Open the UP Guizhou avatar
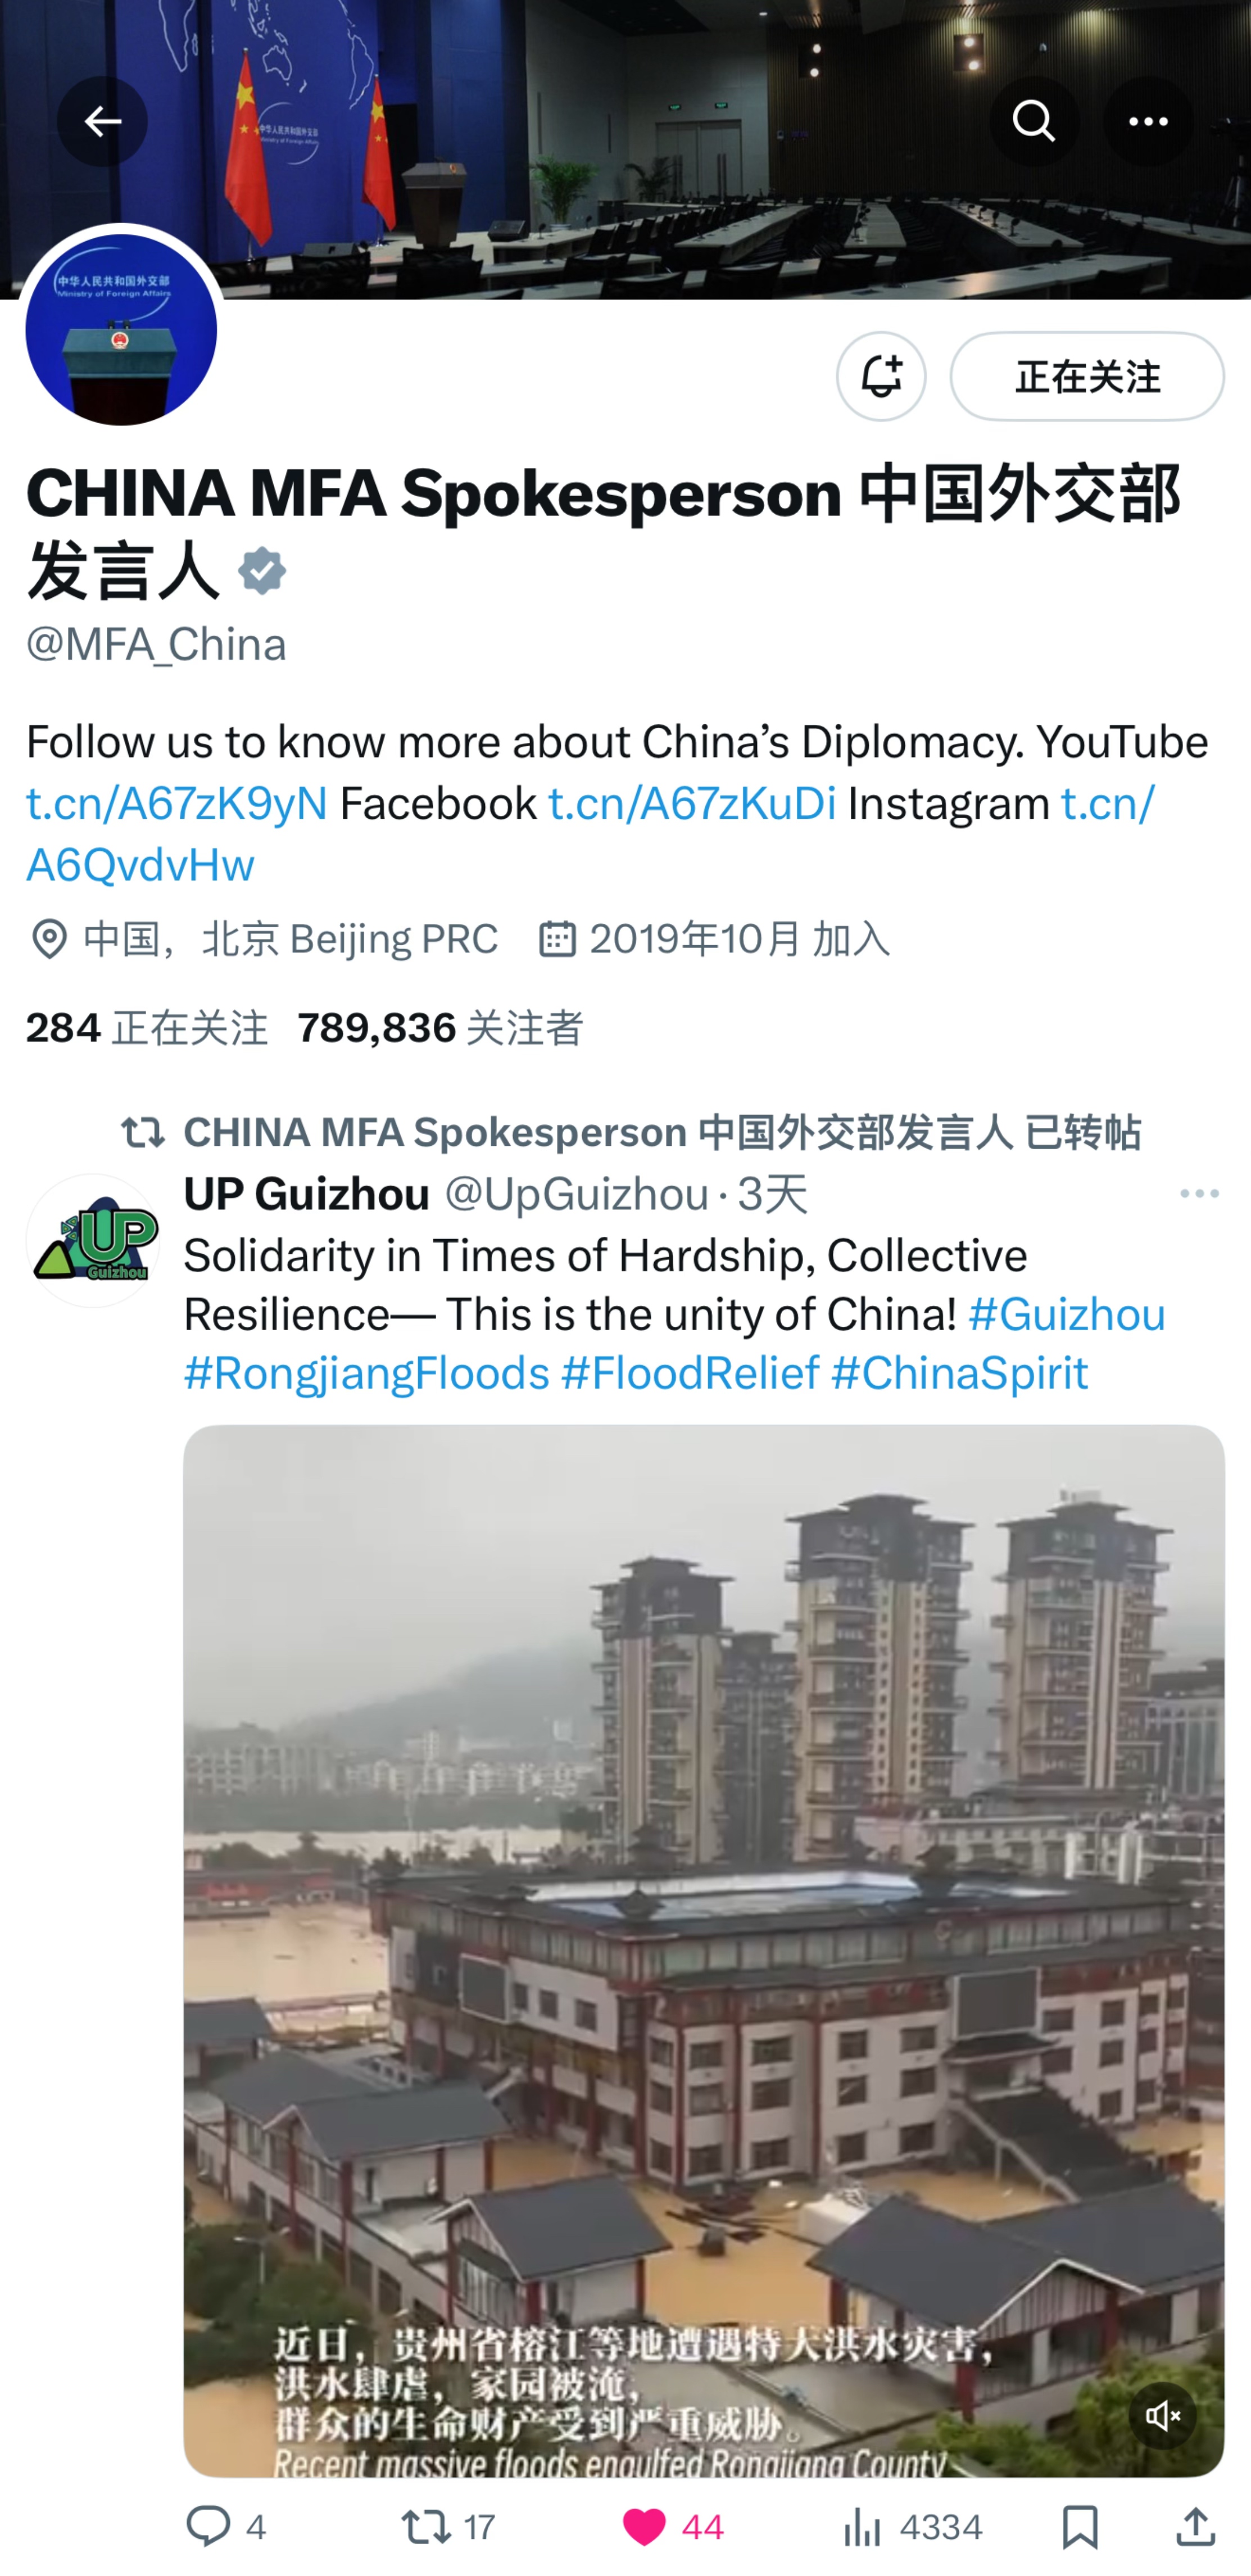The height and width of the screenshot is (2576, 1251). (93, 1240)
